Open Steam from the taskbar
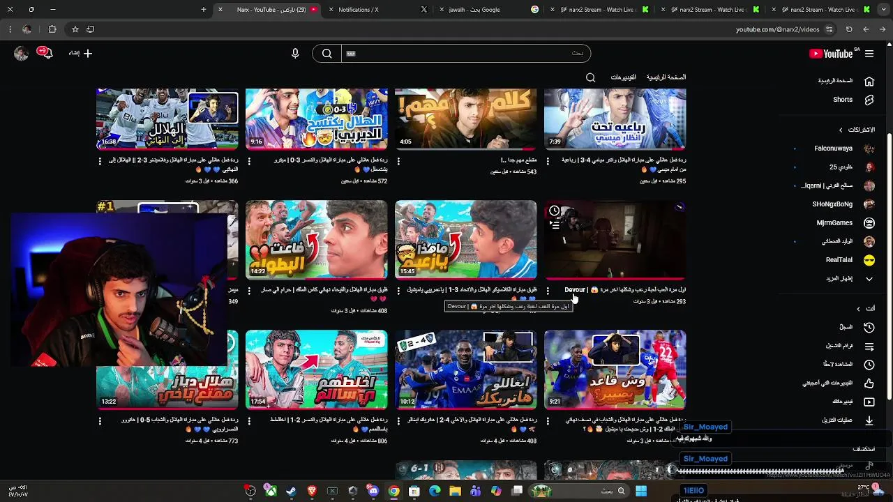The height and width of the screenshot is (502, 893). point(291,491)
